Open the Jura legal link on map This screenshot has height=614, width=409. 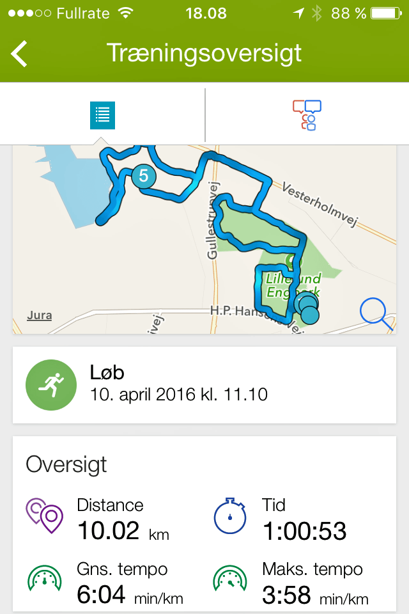coord(39,315)
